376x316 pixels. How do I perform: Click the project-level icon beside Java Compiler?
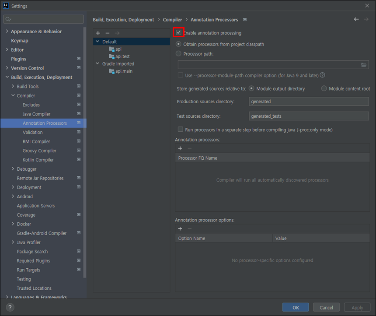79,114
